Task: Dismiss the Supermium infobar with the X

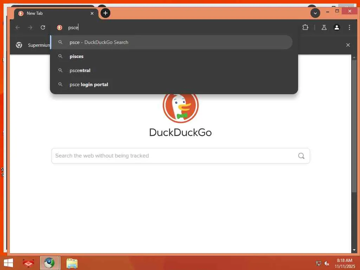Action: (x=348, y=45)
